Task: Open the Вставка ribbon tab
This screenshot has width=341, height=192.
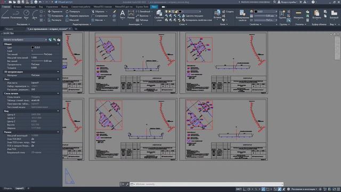Action: 18,7
